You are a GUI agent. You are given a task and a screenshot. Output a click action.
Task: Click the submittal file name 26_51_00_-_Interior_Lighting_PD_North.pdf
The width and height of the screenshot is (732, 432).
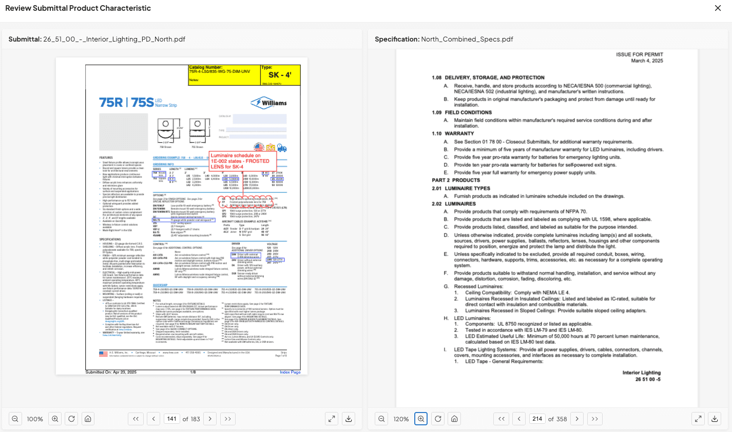tap(114, 39)
